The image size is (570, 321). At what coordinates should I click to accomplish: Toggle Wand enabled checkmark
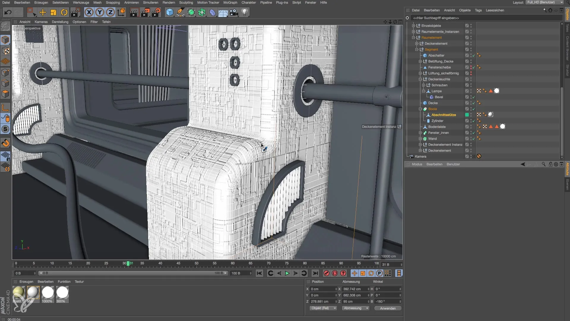click(474, 139)
